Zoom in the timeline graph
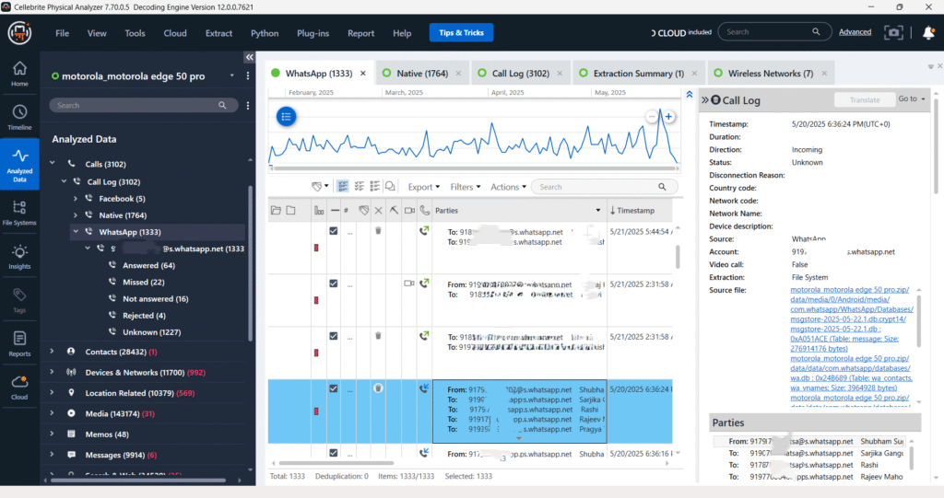Screen dimensions: 944x498 point(668,117)
